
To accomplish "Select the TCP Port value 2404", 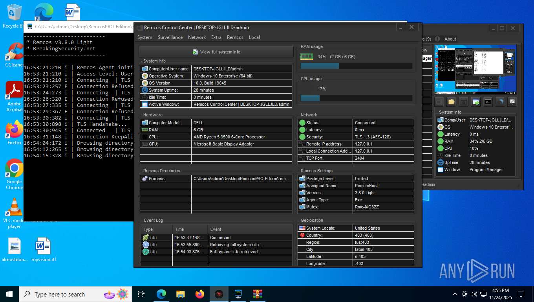I will pyautogui.click(x=360, y=158).
